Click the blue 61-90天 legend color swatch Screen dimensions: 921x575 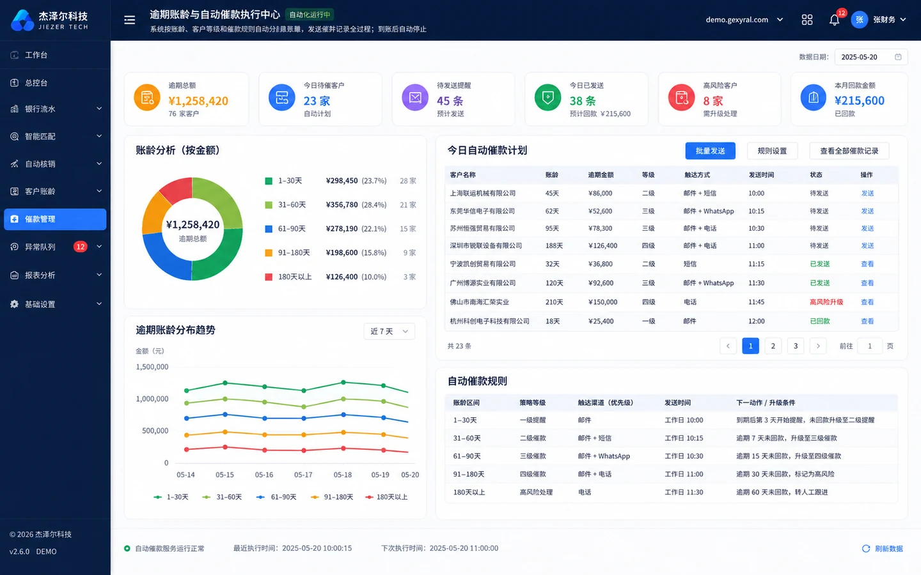coord(269,229)
